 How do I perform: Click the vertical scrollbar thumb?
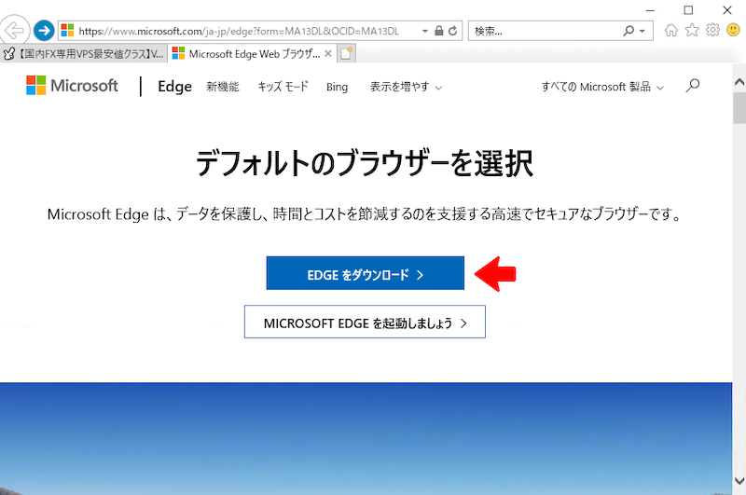(x=739, y=108)
